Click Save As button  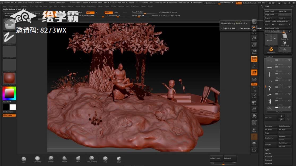coord(285,11)
